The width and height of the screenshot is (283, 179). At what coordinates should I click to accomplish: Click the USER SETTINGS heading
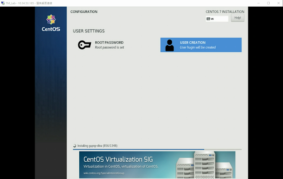[89, 31]
